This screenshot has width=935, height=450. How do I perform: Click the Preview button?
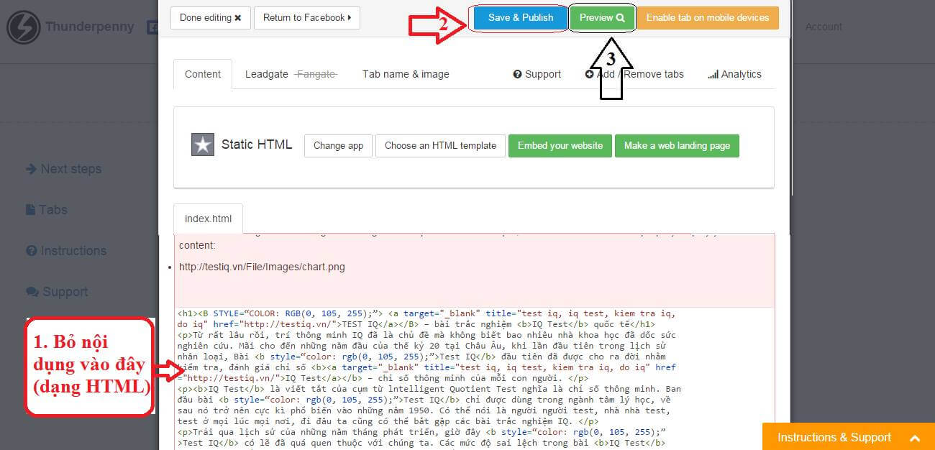(x=602, y=17)
